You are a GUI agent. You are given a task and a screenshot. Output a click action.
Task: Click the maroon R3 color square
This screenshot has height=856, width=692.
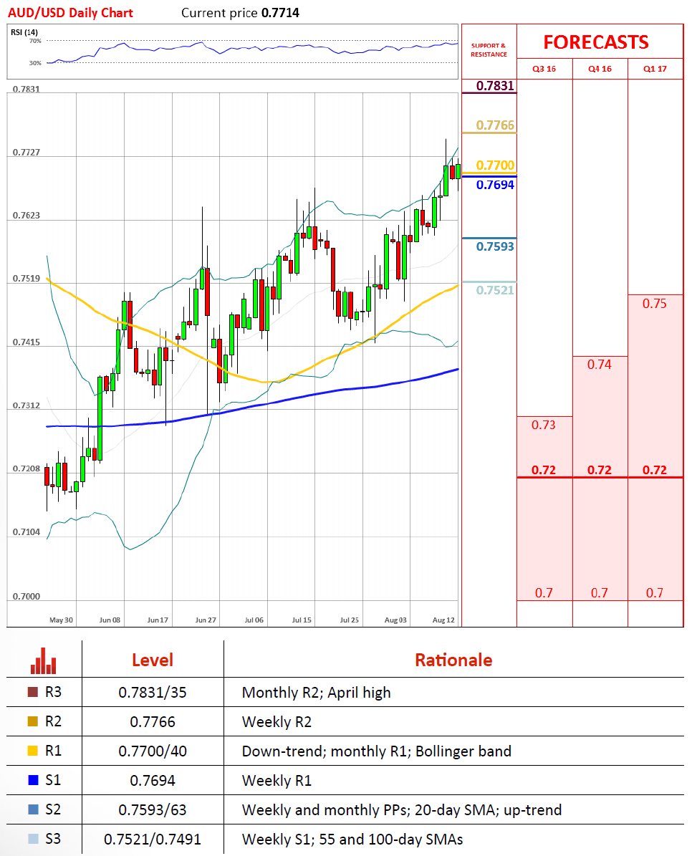point(32,693)
